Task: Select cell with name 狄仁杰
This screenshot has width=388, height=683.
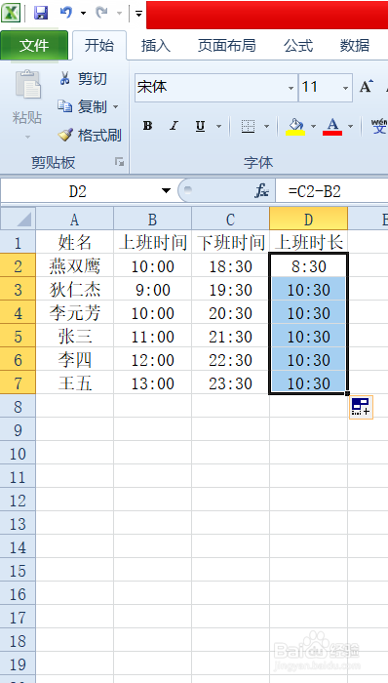Action: pos(75,289)
